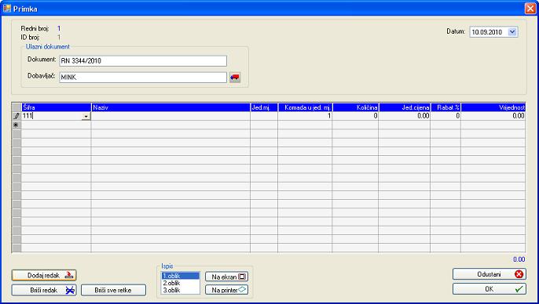539x304 pixels.
Task: Click the red truck supplier lookup icon
Action: tap(235, 78)
